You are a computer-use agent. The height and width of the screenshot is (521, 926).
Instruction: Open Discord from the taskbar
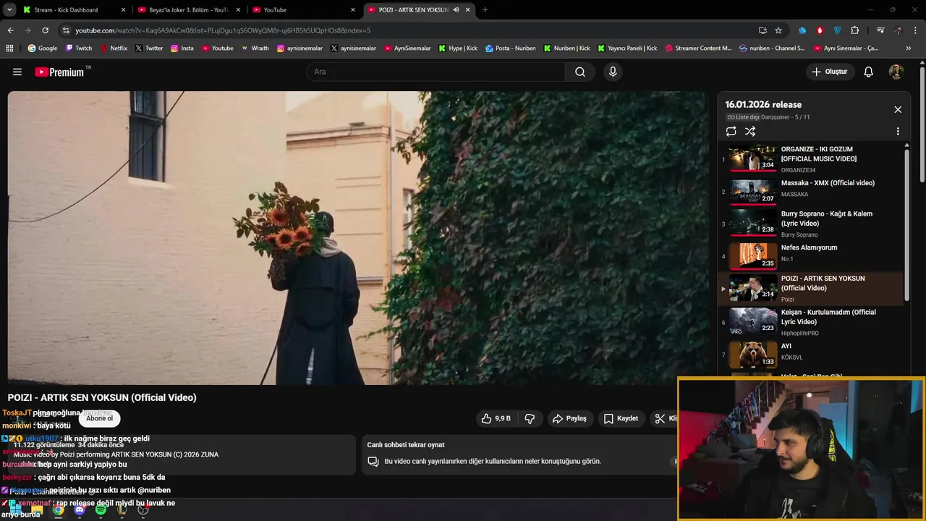click(80, 510)
